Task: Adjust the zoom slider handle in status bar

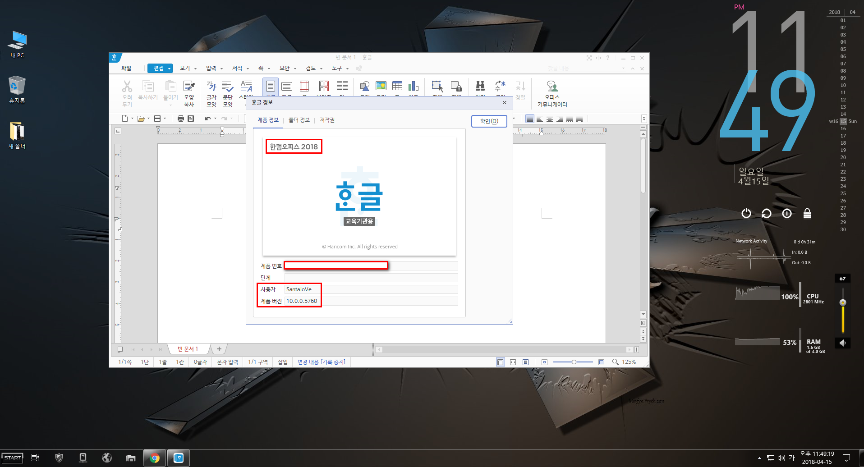Action: [x=574, y=362]
